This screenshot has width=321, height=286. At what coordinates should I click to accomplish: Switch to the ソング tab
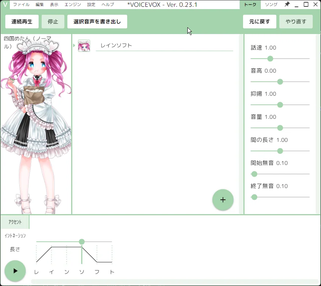coord(271,5)
